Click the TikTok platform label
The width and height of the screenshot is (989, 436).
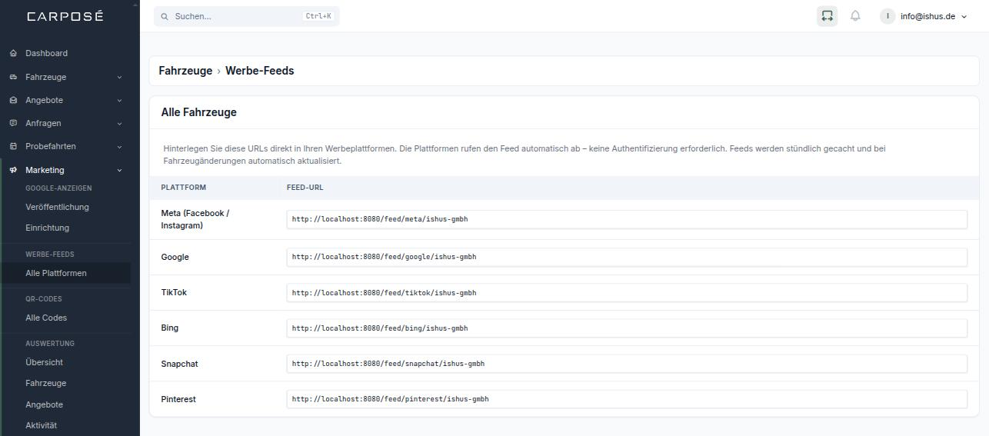tap(174, 292)
